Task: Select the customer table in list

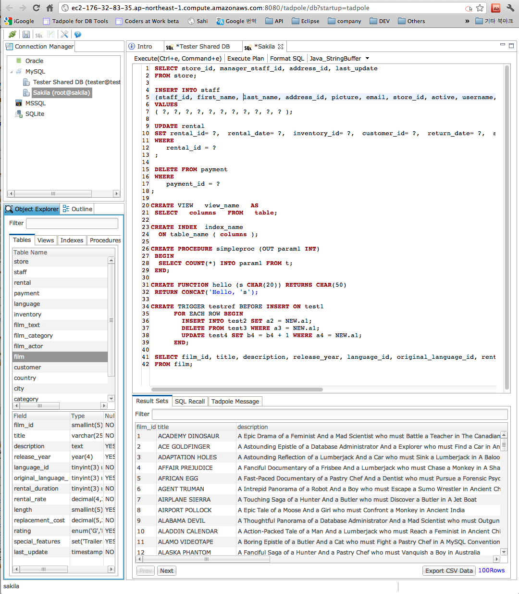Action: (27, 367)
